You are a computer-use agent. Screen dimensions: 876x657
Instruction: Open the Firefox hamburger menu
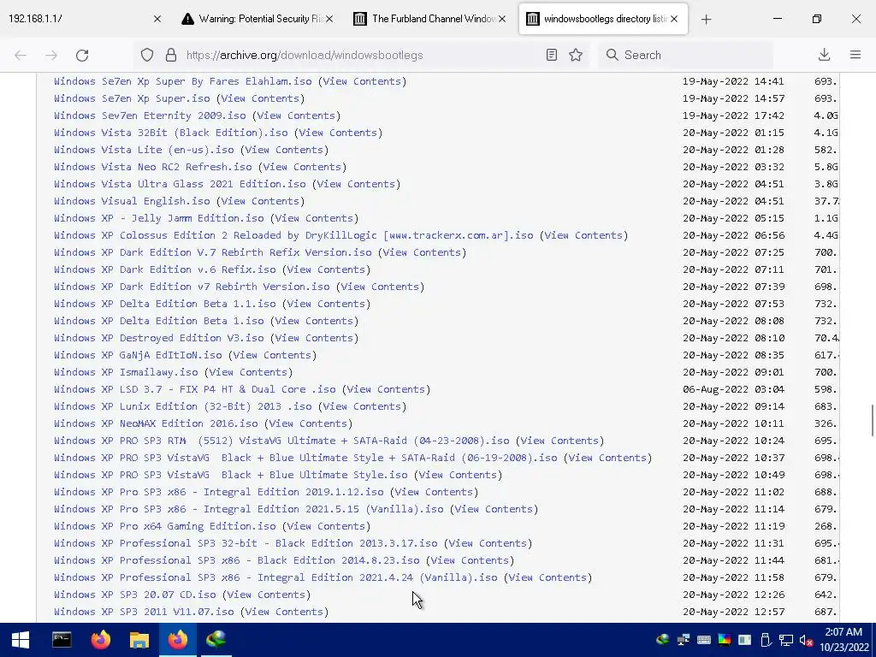(x=855, y=55)
